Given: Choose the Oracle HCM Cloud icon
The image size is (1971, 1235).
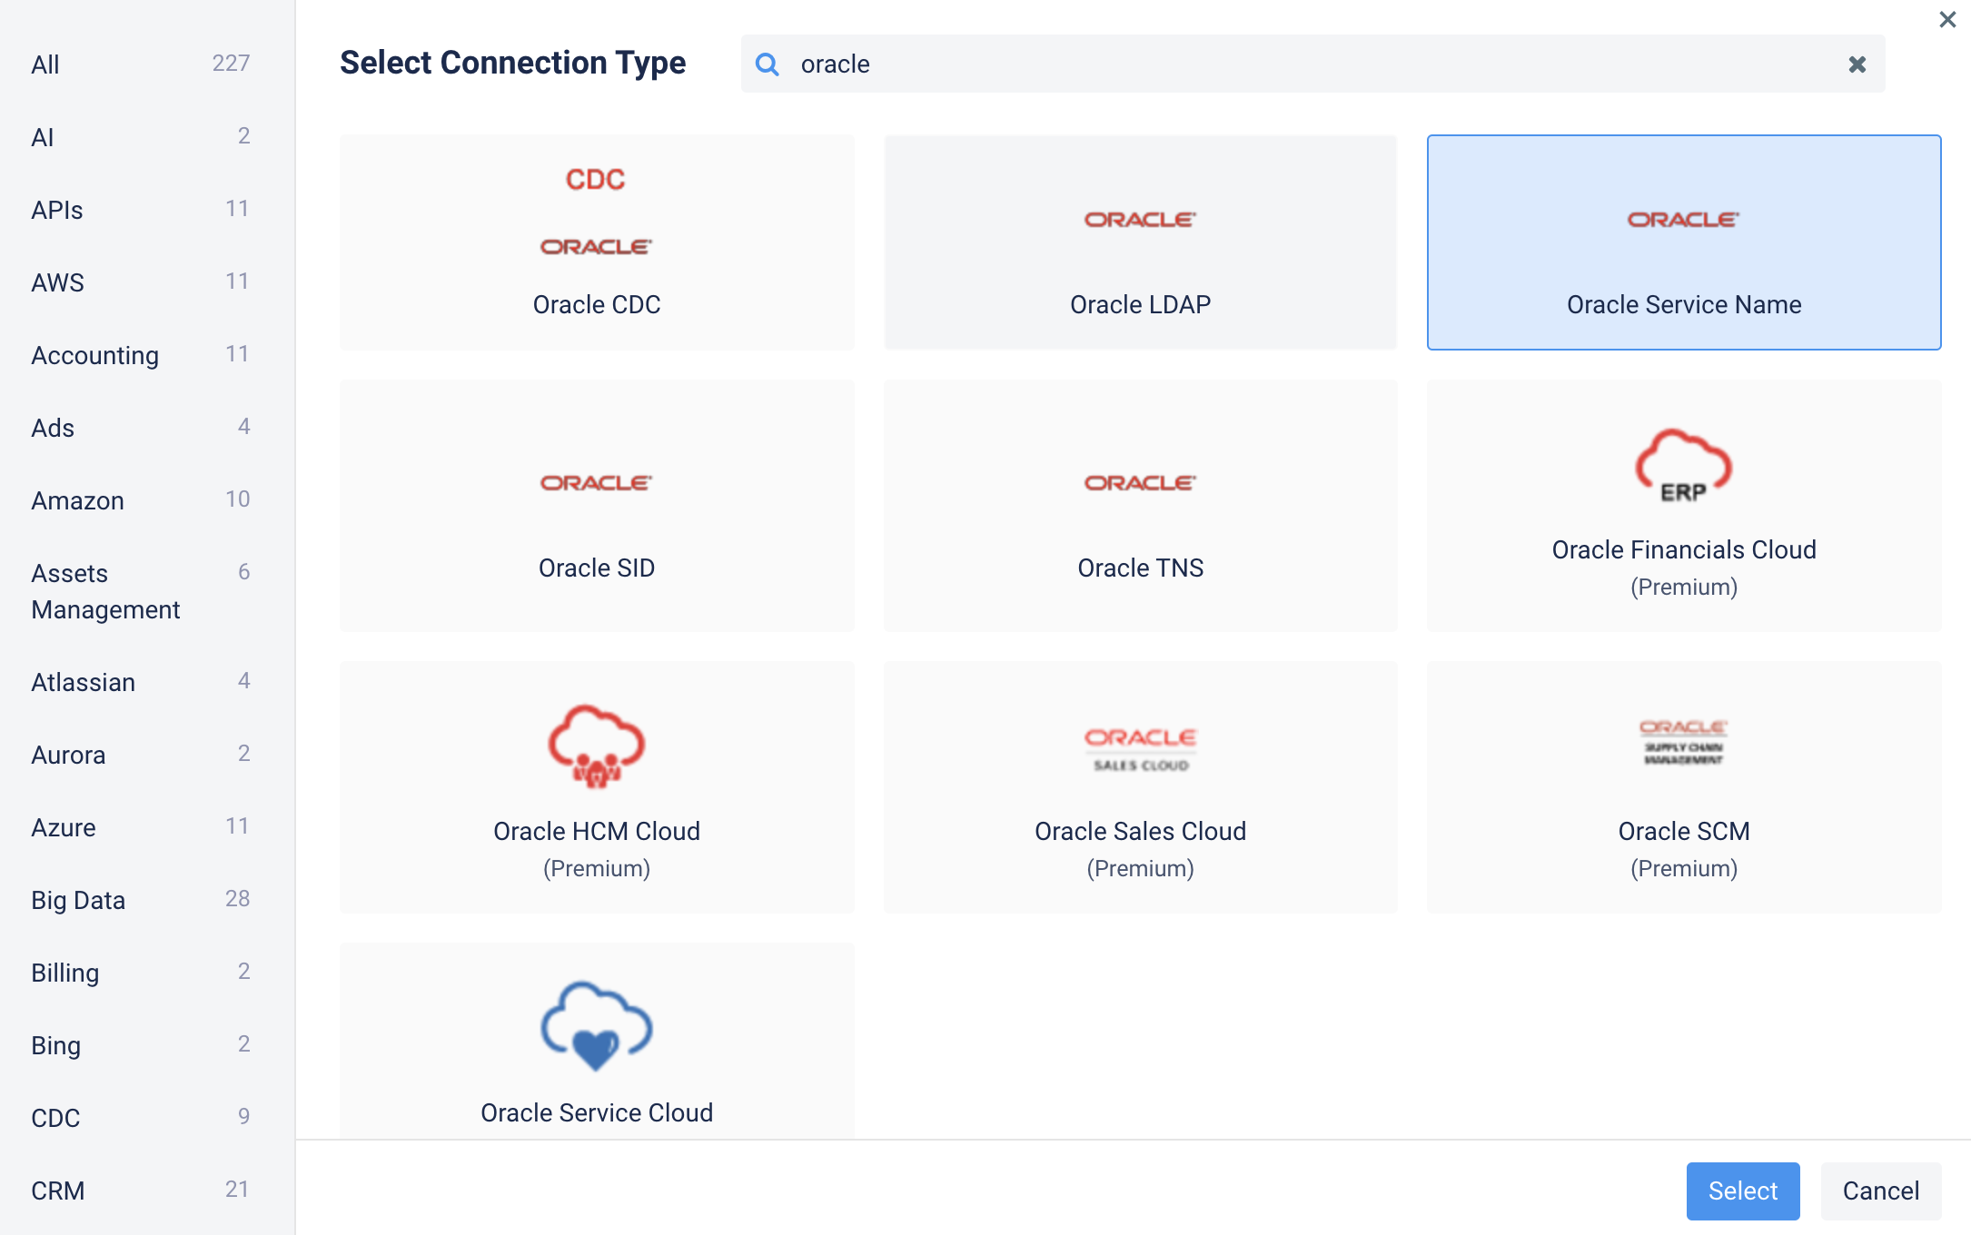Looking at the screenshot, I should pos(596,746).
